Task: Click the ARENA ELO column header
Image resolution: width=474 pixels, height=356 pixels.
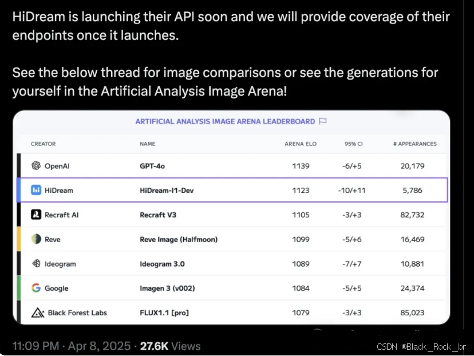Action: point(301,144)
